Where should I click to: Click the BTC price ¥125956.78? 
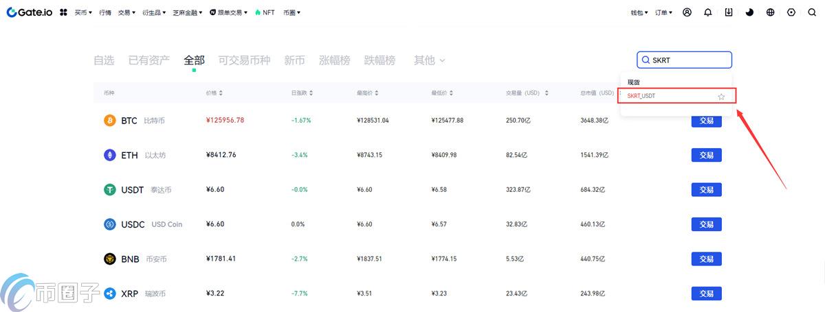click(x=225, y=120)
